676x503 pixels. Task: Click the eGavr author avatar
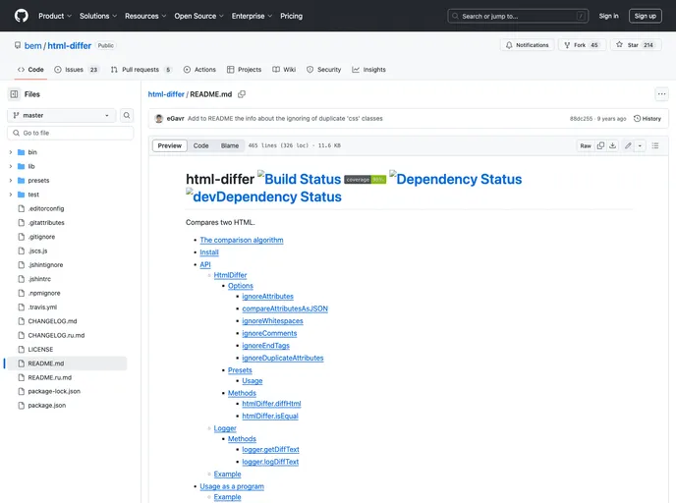[158, 119]
